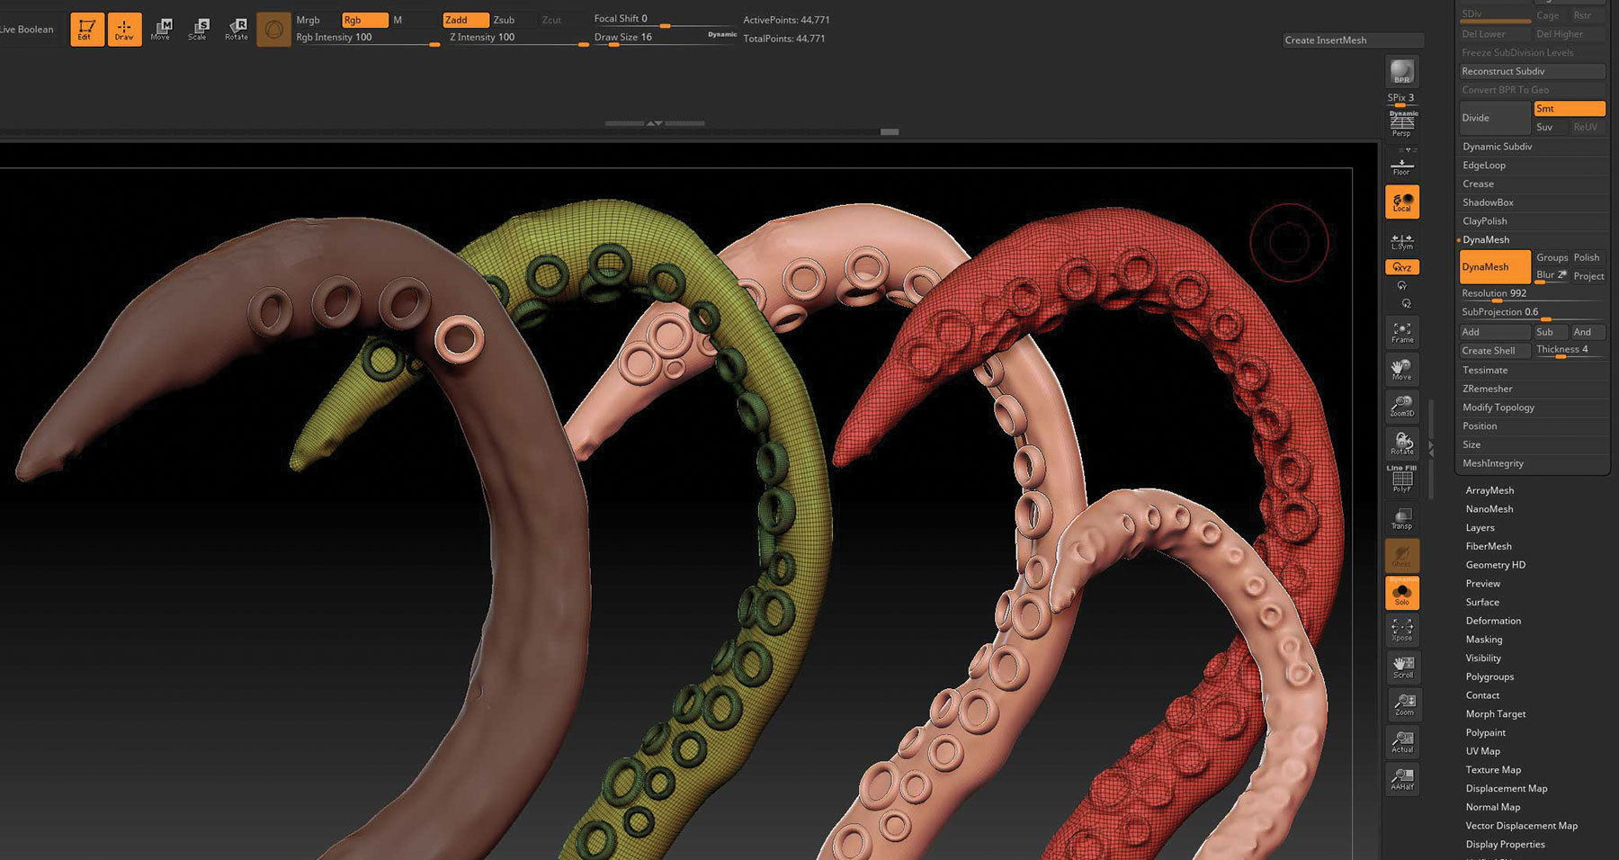
Task: Toggle the Transp transparency icon
Action: (x=1402, y=518)
